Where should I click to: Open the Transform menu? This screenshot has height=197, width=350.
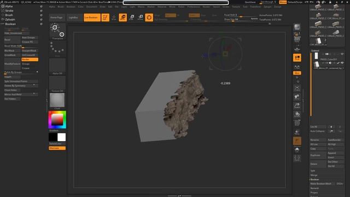255,7
